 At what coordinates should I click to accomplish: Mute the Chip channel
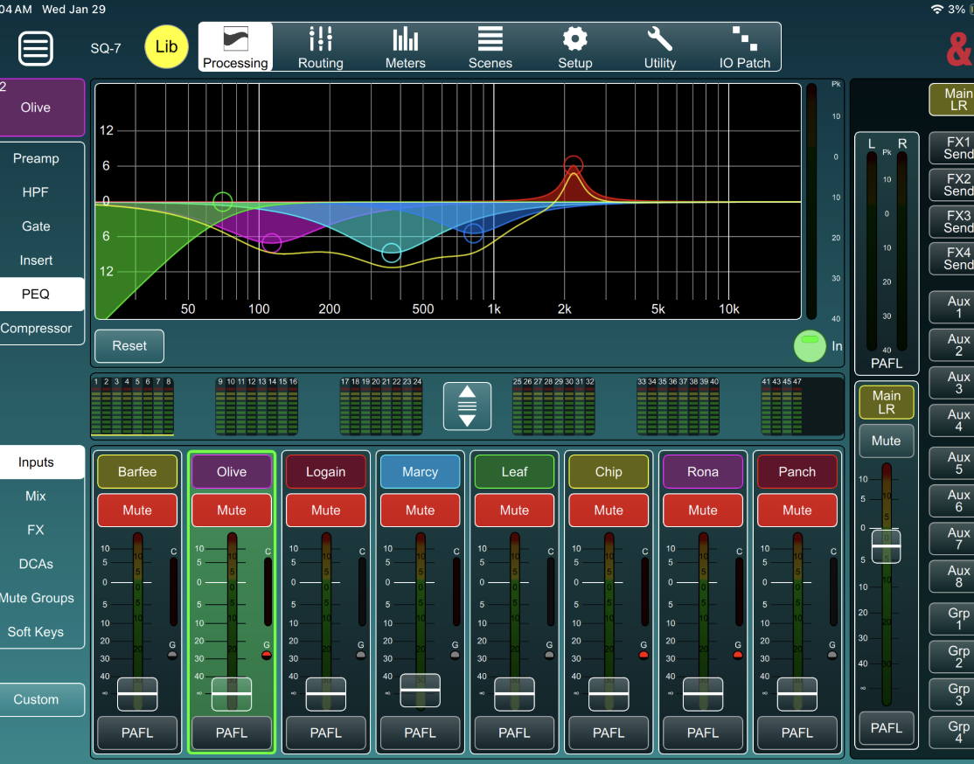[x=609, y=510]
